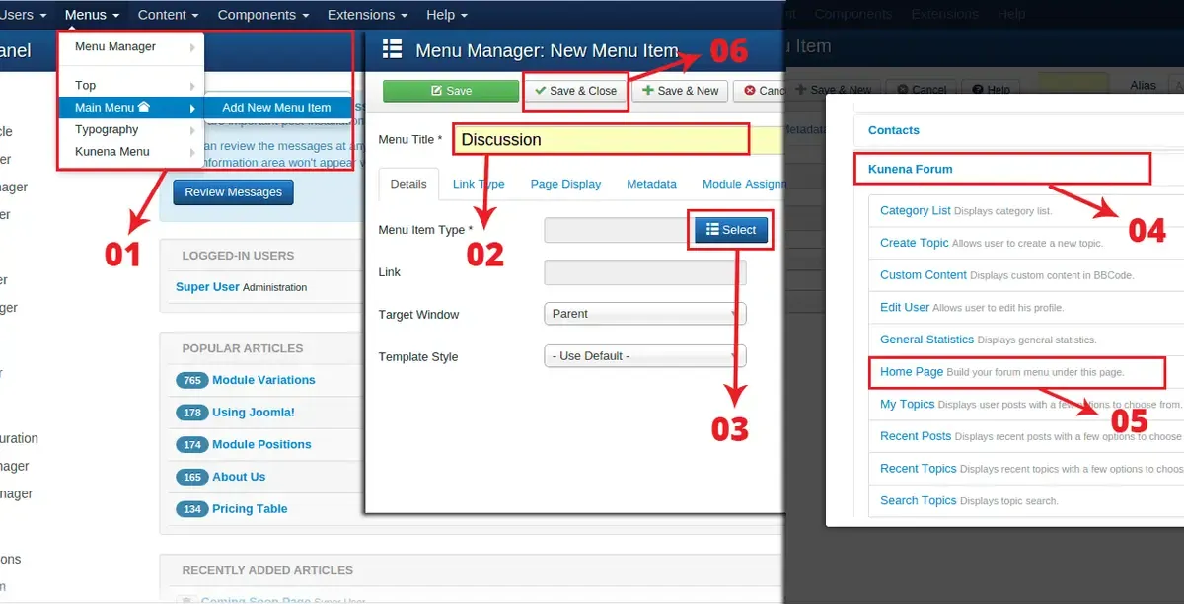Click into the Menu Title field
Screen dimensions: 1184x604
coord(602,140)
